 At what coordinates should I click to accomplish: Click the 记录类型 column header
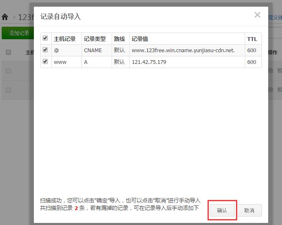[95, 39]
